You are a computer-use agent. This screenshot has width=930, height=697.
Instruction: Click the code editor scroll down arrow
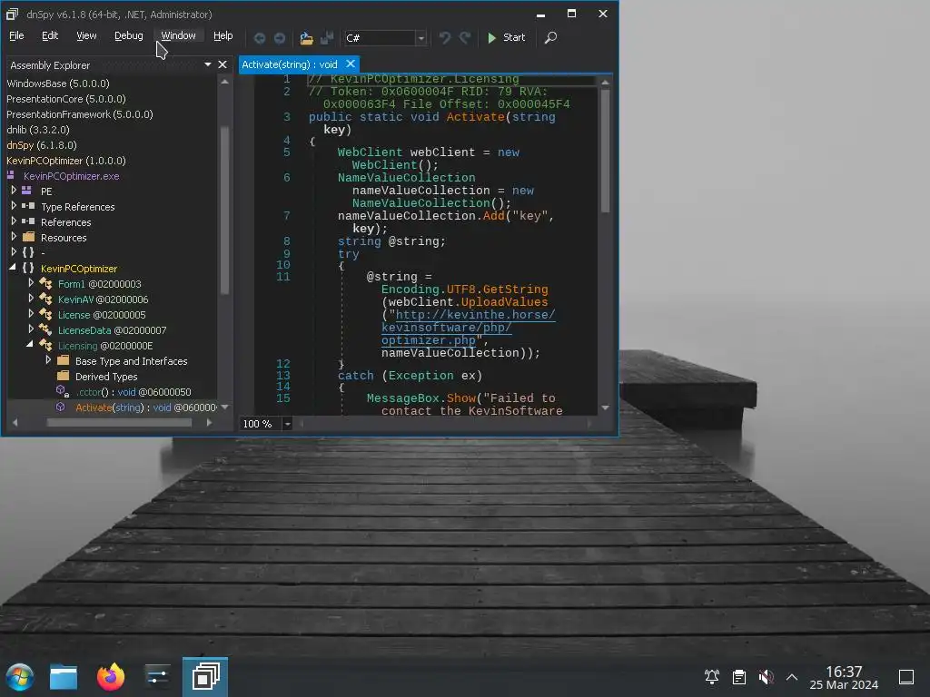605,407
